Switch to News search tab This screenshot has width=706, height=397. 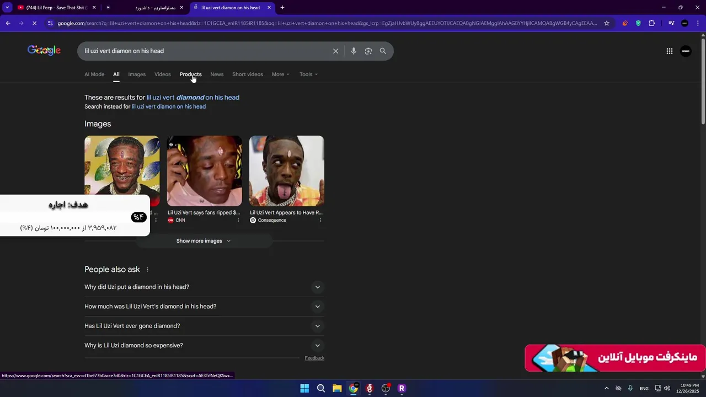click(x=217, y=74)
